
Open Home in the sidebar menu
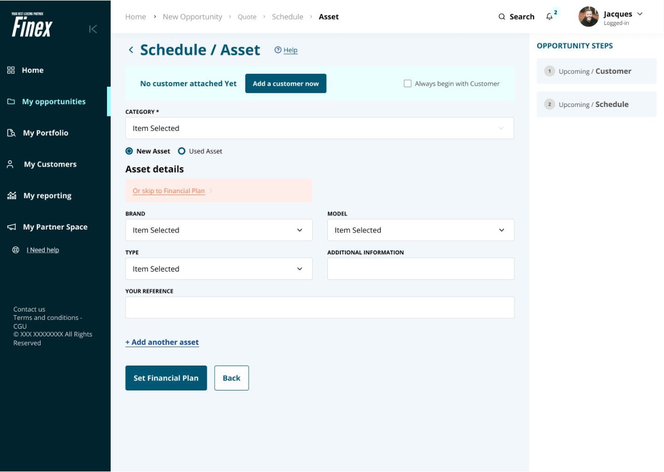point(33,70)
